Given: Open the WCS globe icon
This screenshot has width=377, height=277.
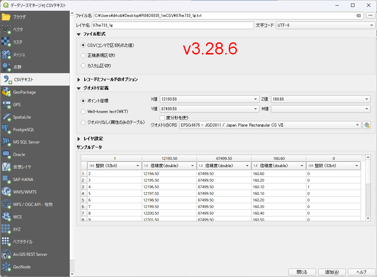Looking at the screenshot, I should click(x=6, y=217).
